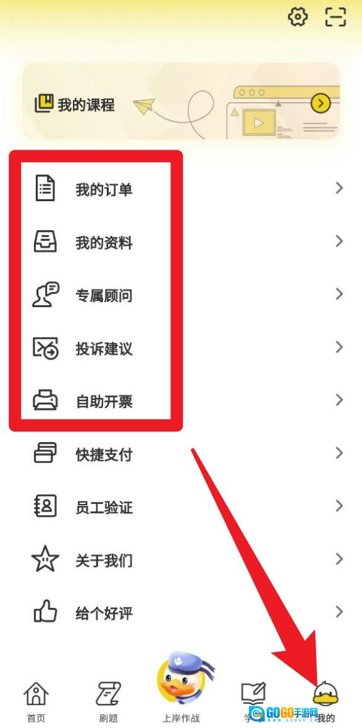This screenshot has height=728, width=362.
Task: Click the 员工验证 contact book icon
Action: (46, 506)
